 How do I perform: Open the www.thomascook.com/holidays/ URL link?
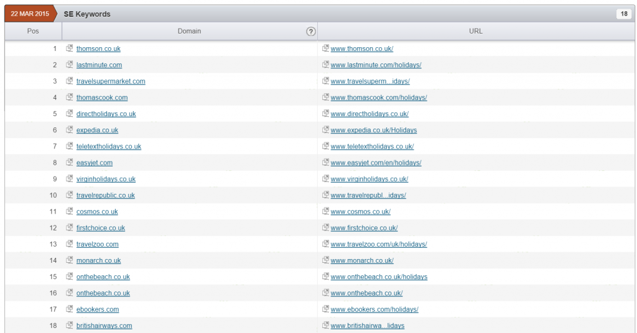point(378,98)
